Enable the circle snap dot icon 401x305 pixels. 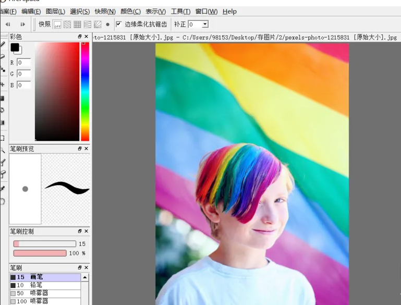click(107, 25)
